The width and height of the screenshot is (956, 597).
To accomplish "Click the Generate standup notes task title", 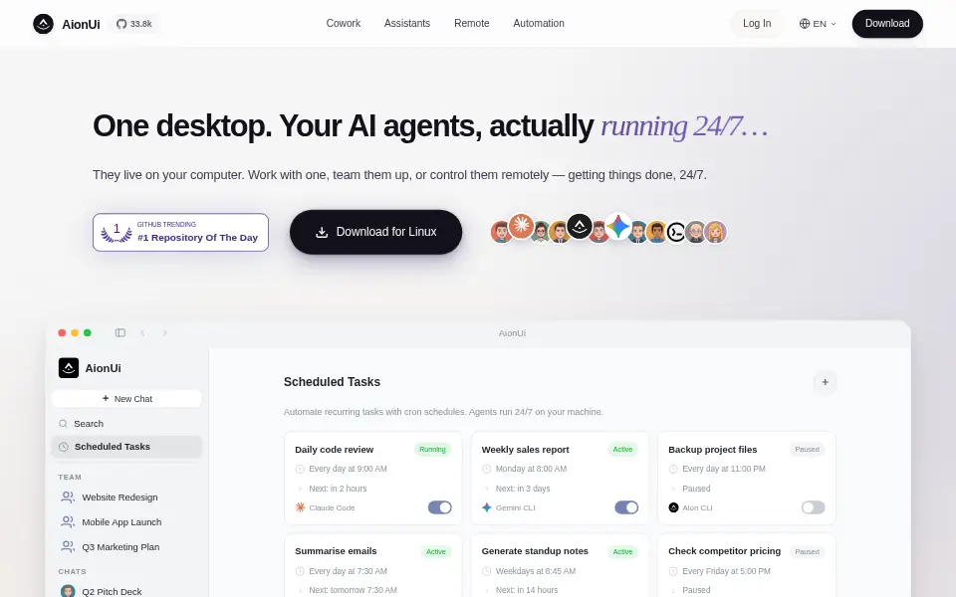I will [535, 551].
